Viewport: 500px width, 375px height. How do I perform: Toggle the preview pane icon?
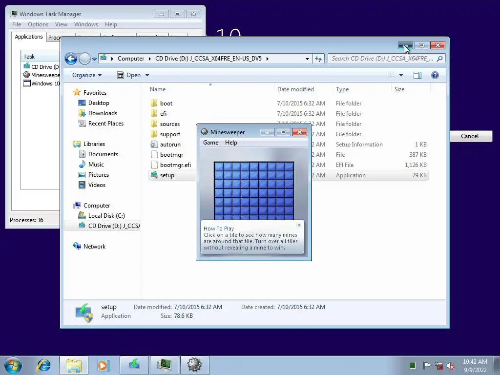(417, 75)
